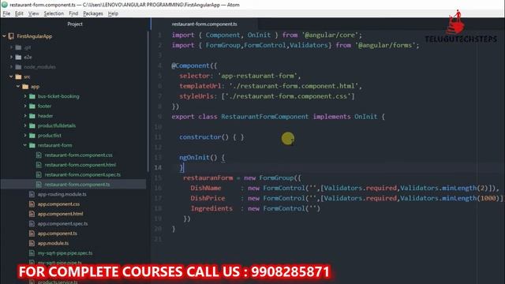
Task: Click the app-routing.module.ts file icon
Action: [x=32, y=194]
